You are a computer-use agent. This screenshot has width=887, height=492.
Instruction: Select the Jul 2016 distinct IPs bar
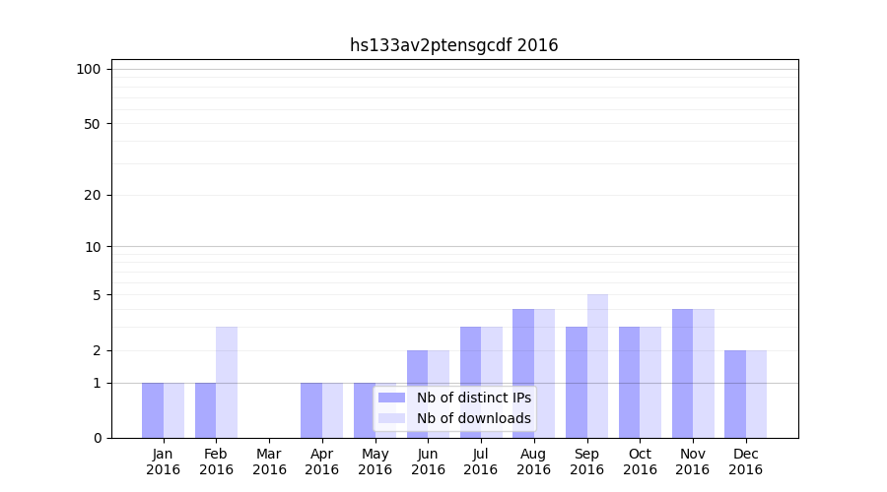[x=470, y=382]
